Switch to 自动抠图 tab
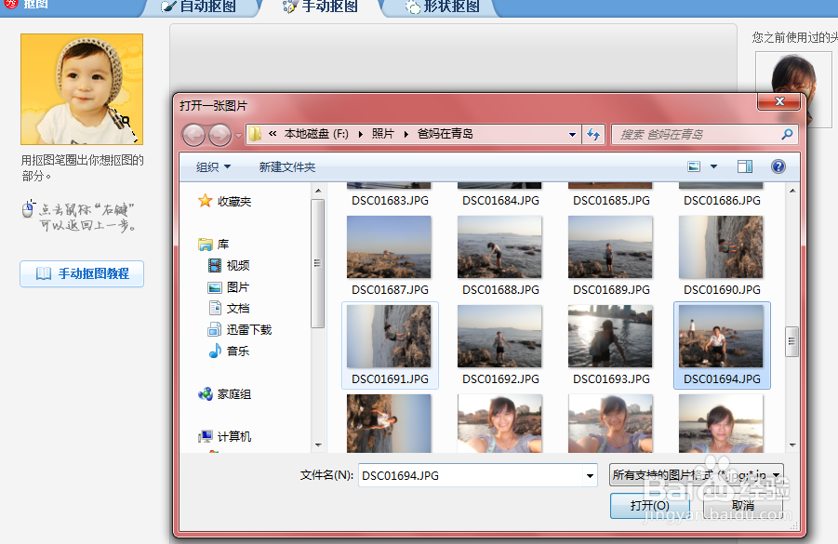Image resolution: width=838 pixels, height=544 pixels. (201, 7)
